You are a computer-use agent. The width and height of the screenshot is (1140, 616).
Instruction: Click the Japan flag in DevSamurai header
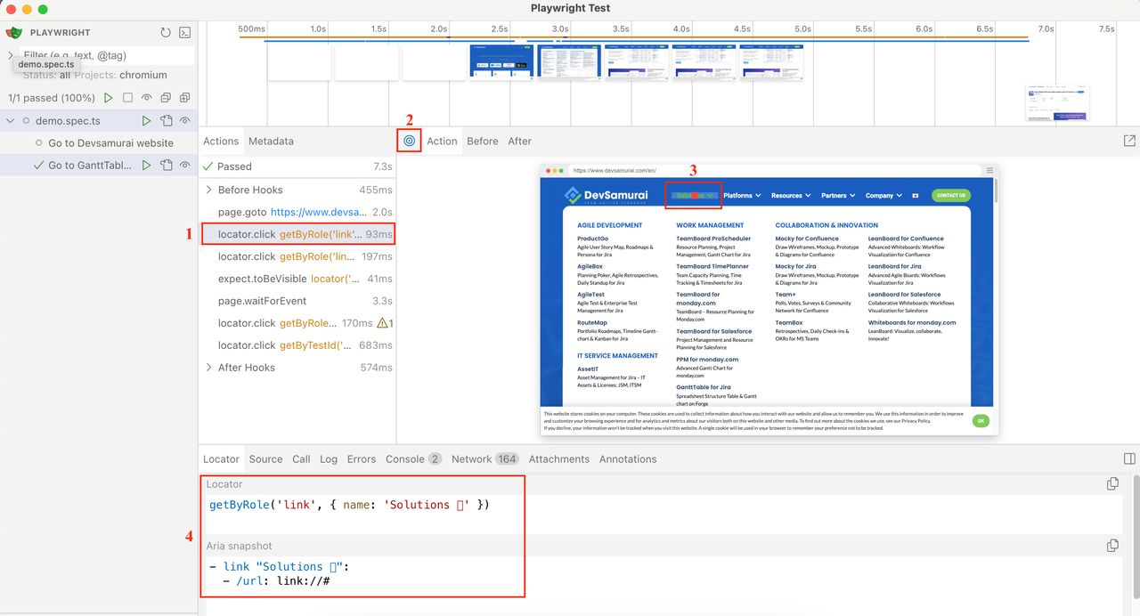click(915, 195)
